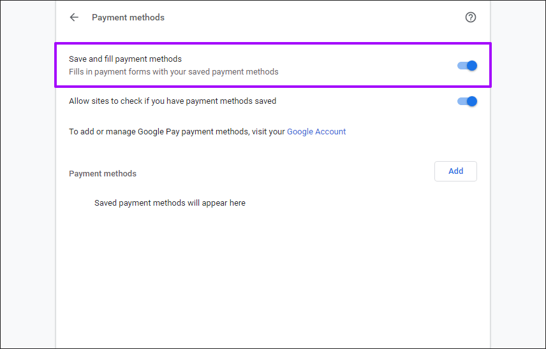The width and height of the screenshot is (546, 349).
Task: Click the 'Allow sites to check' label text
Action: pos(172,101)
